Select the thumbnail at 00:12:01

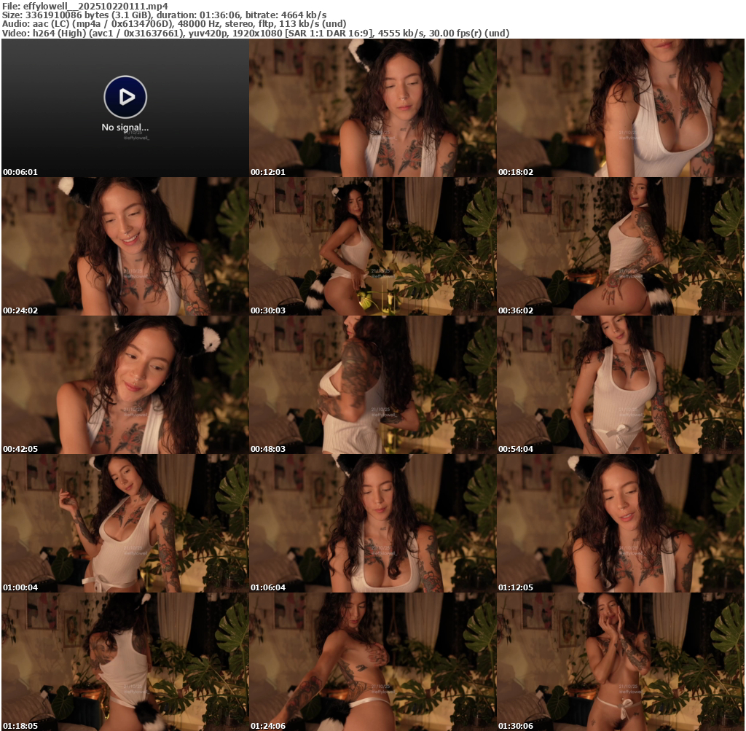pyautogui.click(x=372, y=108)
